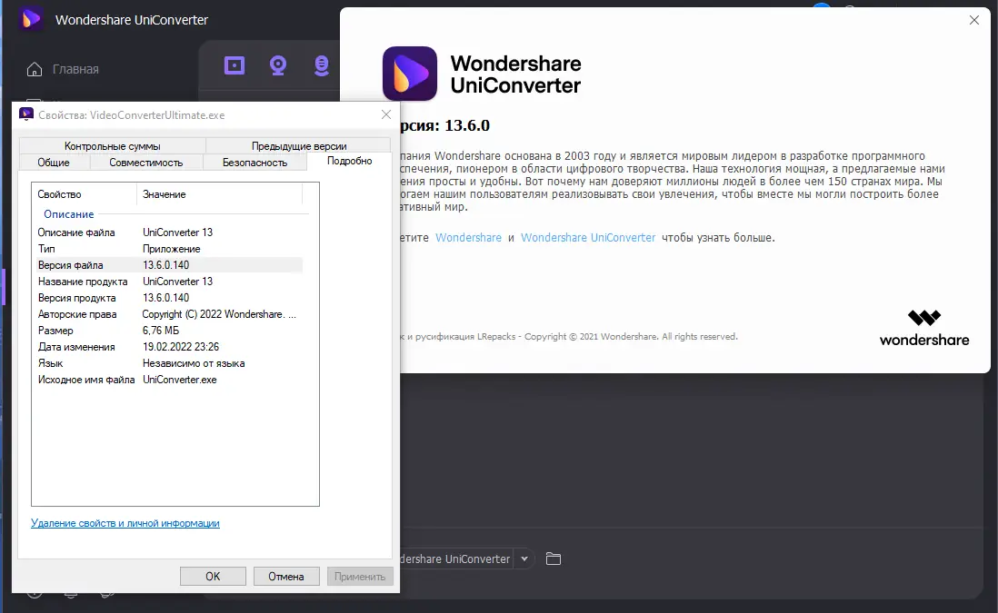Open the Удаление свойств и личной информации link

pyautogui.click(x=124, y=523)
